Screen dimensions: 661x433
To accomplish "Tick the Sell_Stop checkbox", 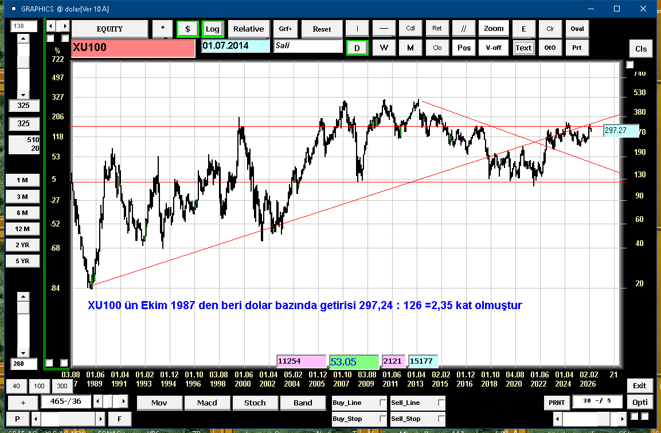I will (441, 419).
